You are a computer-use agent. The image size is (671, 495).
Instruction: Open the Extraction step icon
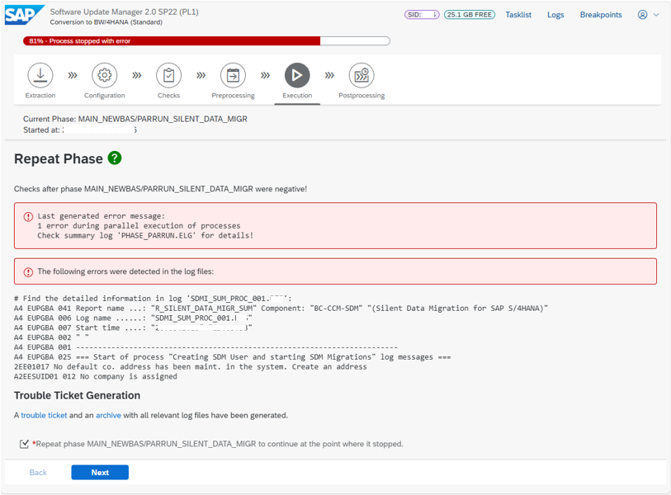pyautogui.click(x=40, y=75)
